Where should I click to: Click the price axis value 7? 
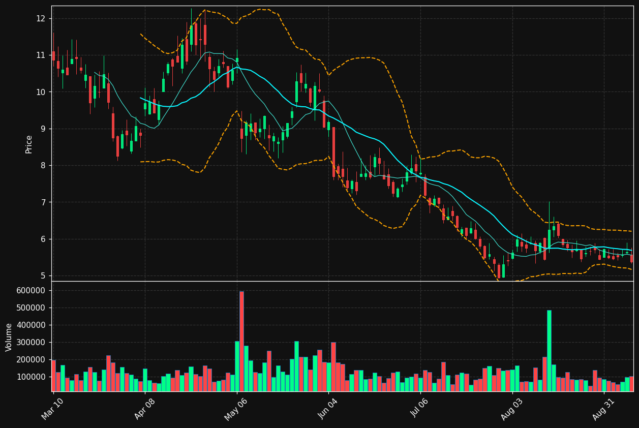point(43,202)
